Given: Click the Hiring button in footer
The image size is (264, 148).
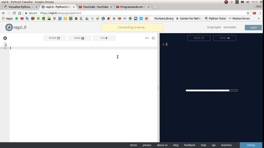Looking at the screenshot, I should [x=251, y=145].
